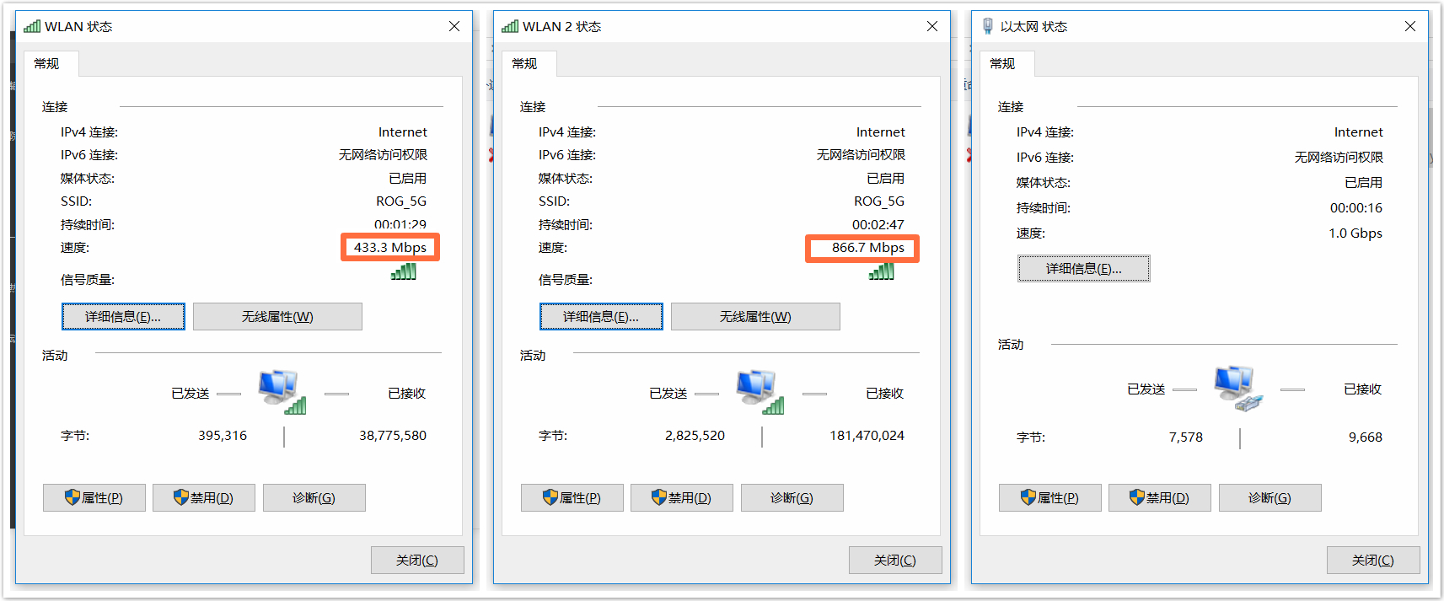Click bytes sent value 7,578
The height and width of the screenshot is (601, 1444).
pos(1186,437)
